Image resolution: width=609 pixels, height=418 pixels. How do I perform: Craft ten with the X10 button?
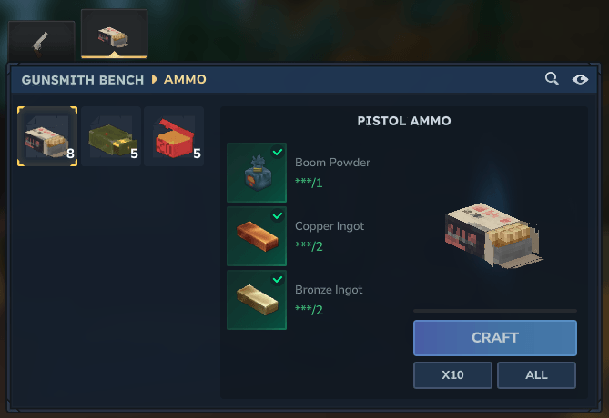click(452, 375)
